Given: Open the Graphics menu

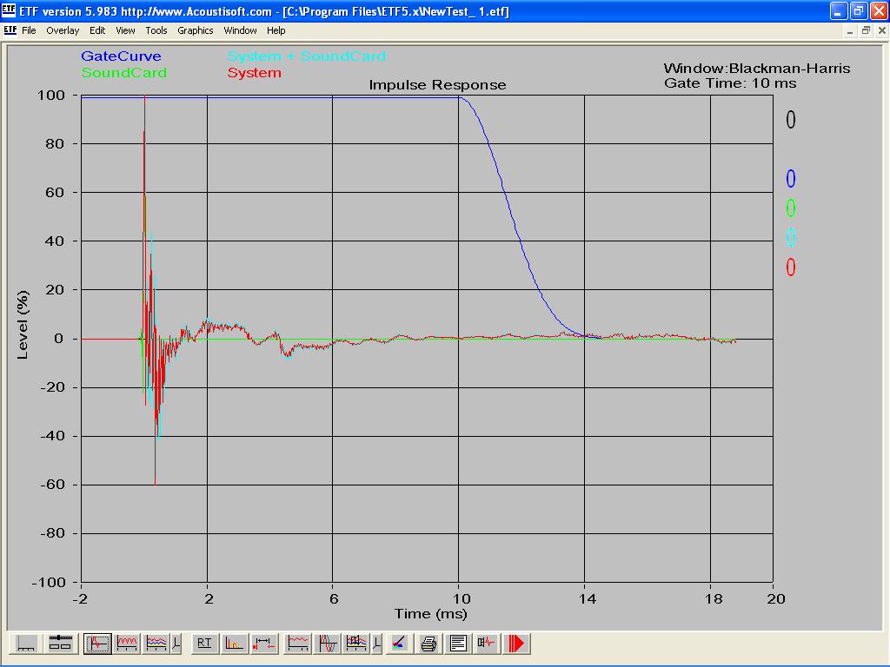Looking at the screenshot, I should point(196,30).
